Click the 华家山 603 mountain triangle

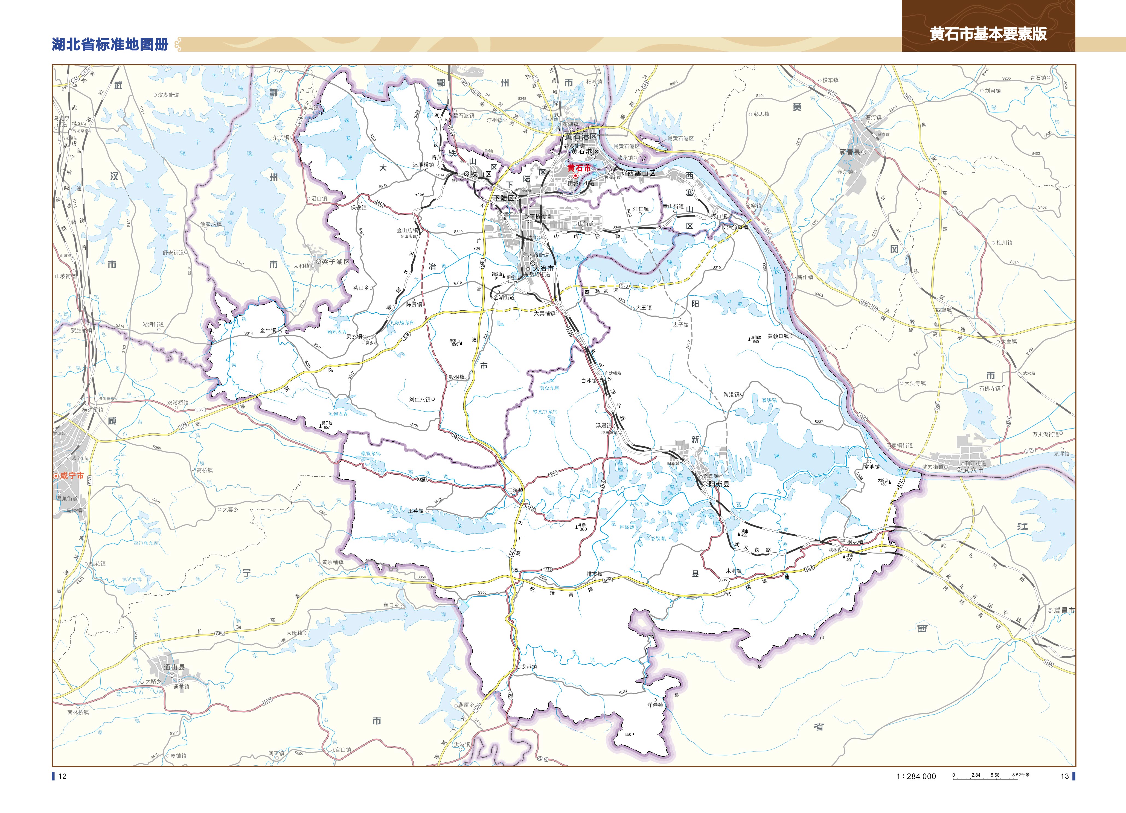[462, 343]
